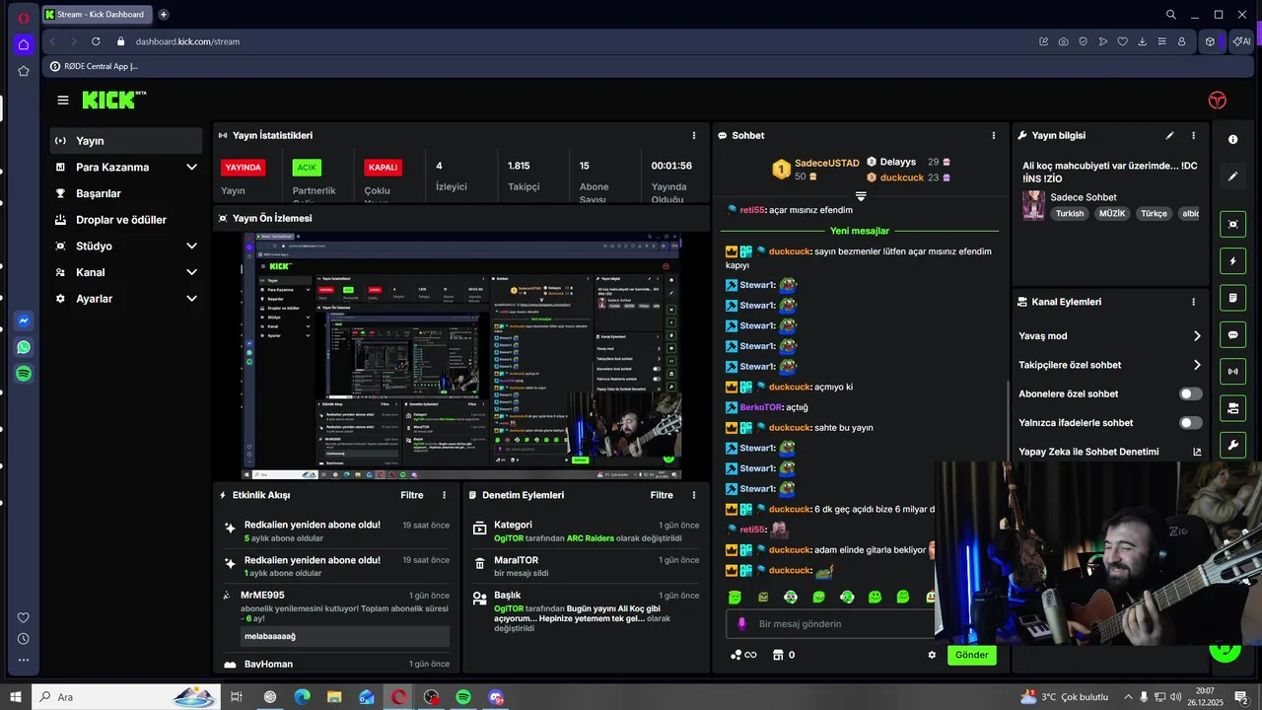The image size is (1262, 710).
Task: Click the wrench icon in right rail
Action: [1232, 446]
